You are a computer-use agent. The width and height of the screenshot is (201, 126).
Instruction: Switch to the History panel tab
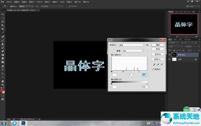pyautogui.click(x=187, y=39)
